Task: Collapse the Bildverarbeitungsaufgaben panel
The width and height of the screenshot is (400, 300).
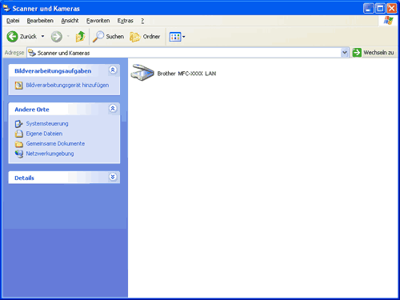Action: (x=113, y=70)
